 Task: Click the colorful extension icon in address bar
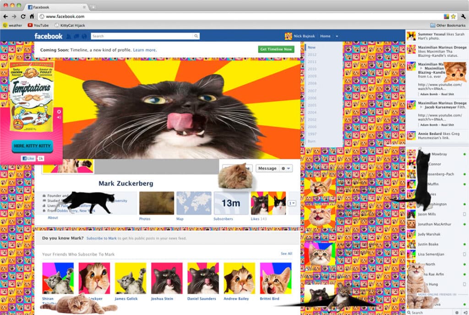point(446,16)
